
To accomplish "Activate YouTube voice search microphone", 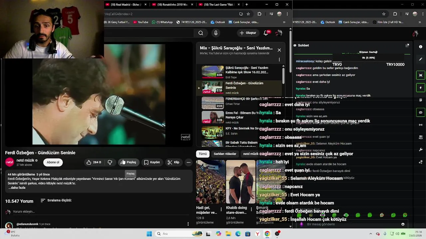I will 216,33.
